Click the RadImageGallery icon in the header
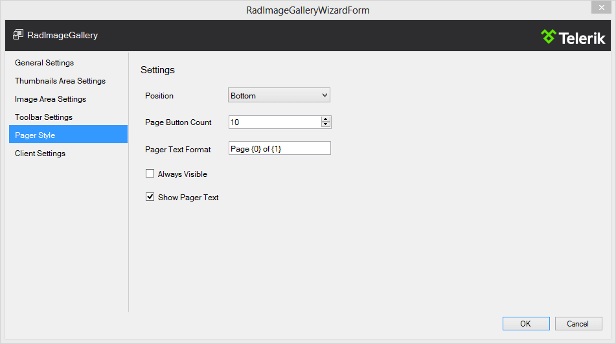616x344 pixels. [x=17, y=35]
